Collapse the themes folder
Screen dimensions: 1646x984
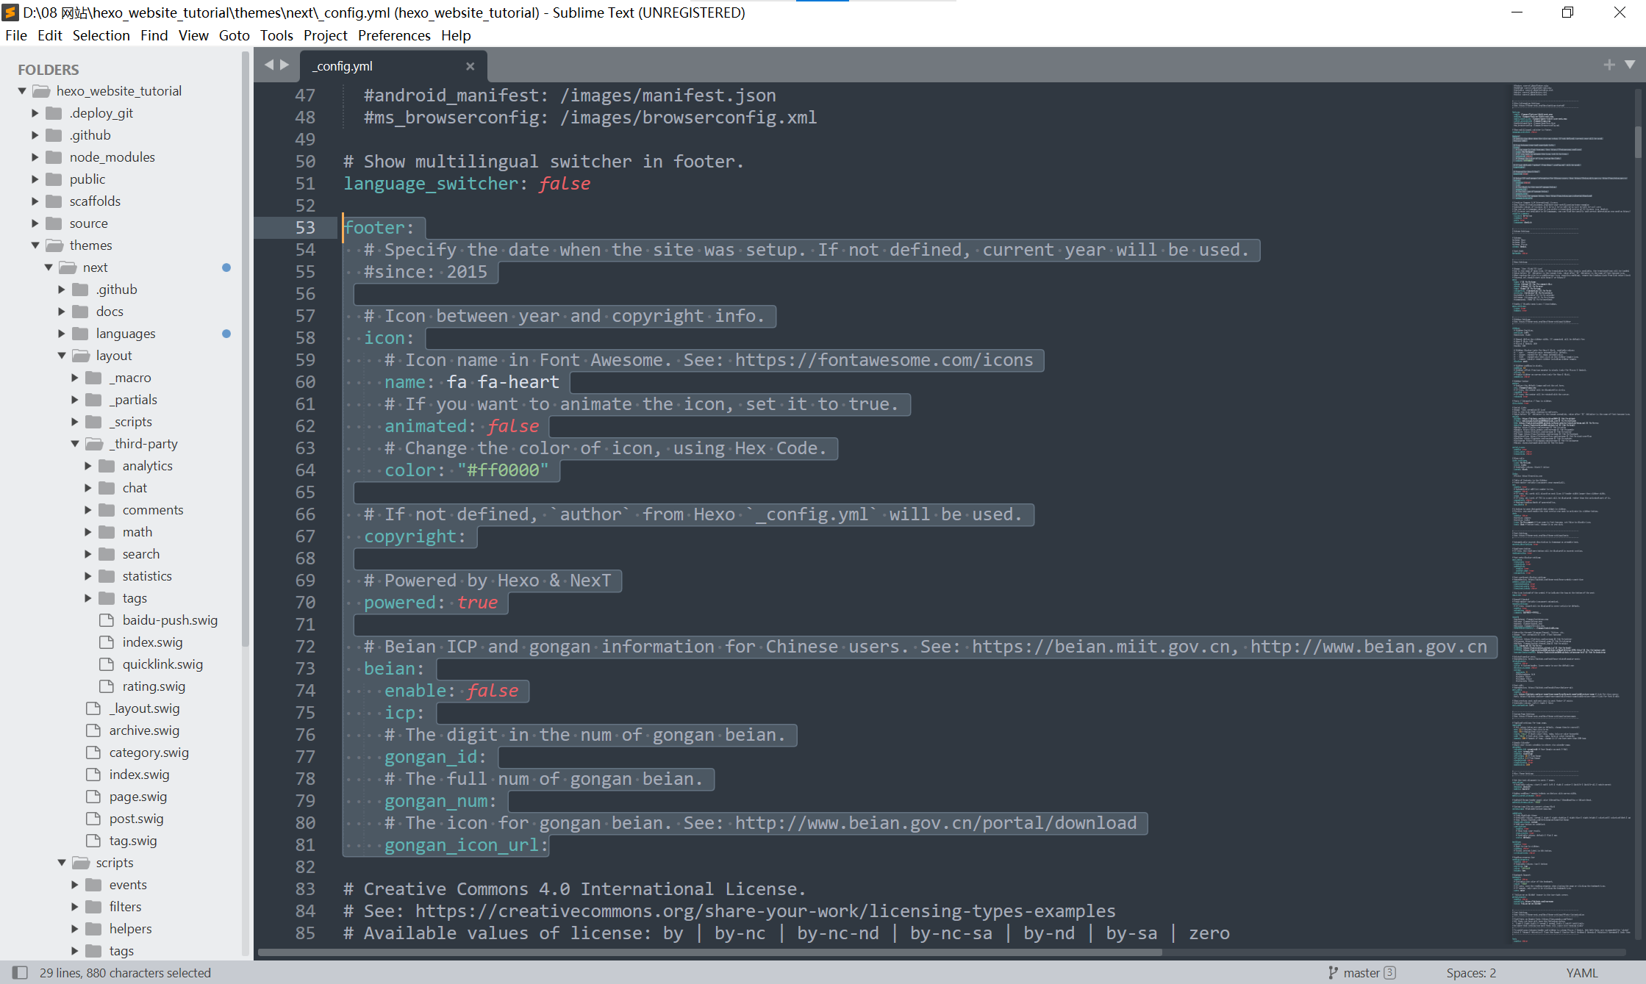click(x=35, y=245)
